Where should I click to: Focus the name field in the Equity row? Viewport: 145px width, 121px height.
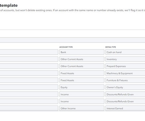coord(29,87)
